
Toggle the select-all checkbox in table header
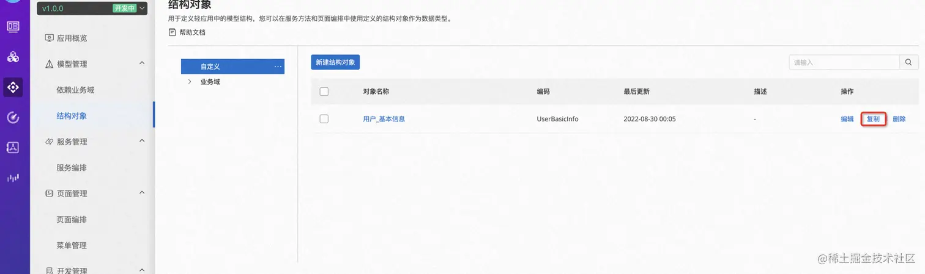[x=324, y=92]
